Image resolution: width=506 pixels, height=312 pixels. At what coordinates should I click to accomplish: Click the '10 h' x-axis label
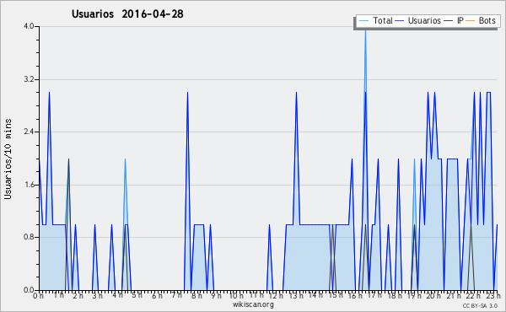[x=236, y=296]
